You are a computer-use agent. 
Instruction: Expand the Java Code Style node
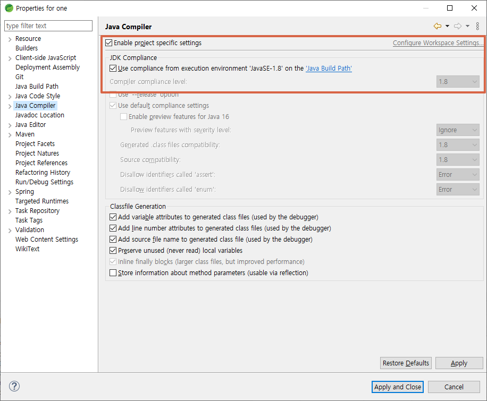coord(10,97)
